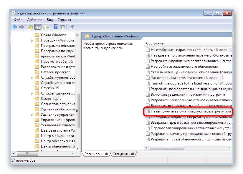
Task: Click the policy icon of Не выполнять автоматическую перезагрузку
Action: coord(148,111)
